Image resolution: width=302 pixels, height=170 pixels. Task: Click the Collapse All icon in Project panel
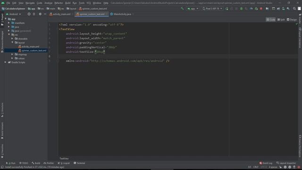(x=34, y=14)
